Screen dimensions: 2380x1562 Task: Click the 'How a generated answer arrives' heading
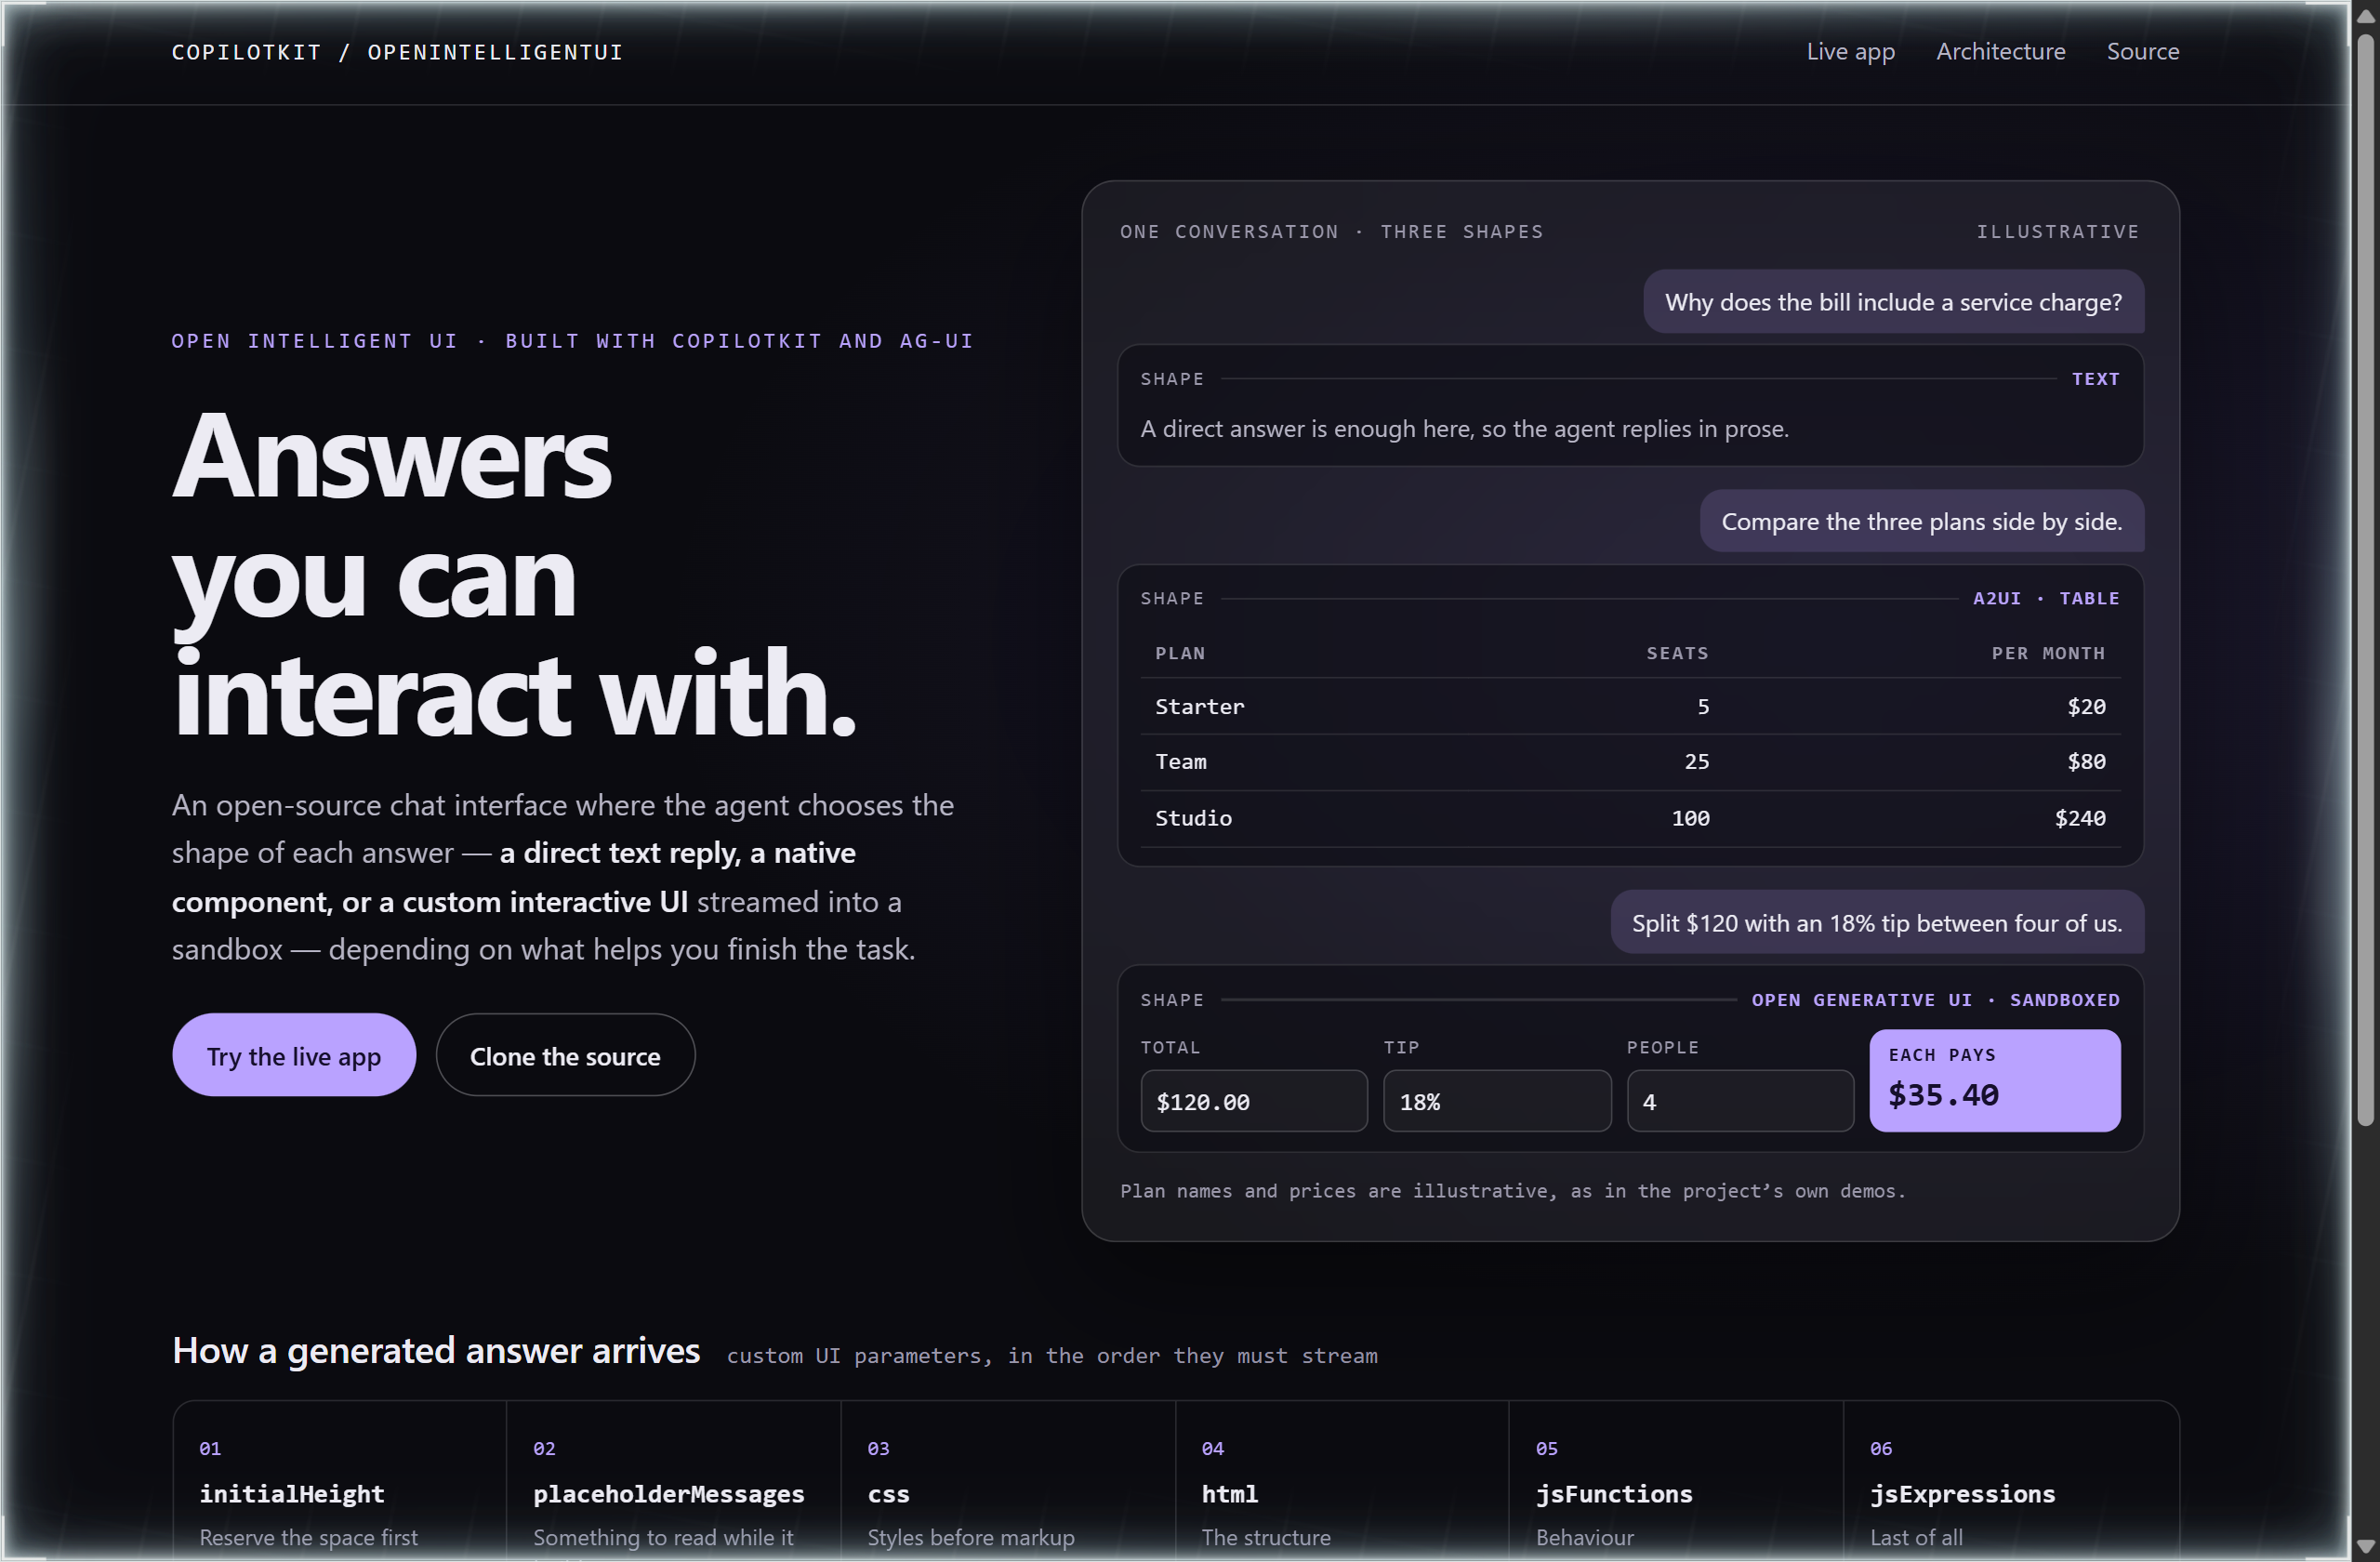coord(436,1350)
